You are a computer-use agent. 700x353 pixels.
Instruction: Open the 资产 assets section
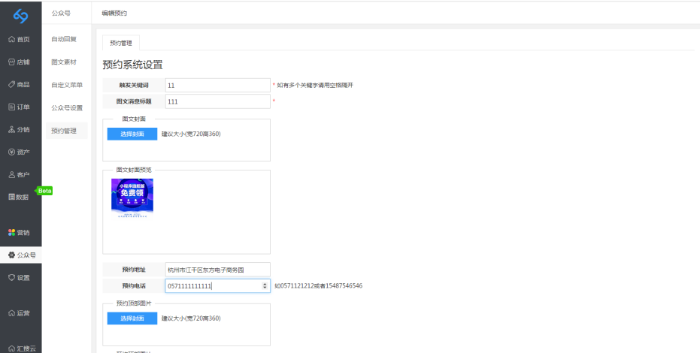(20, 152)
